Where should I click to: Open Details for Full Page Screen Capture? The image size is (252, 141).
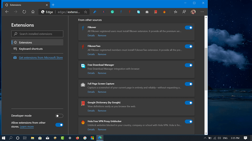pos(91,92)
